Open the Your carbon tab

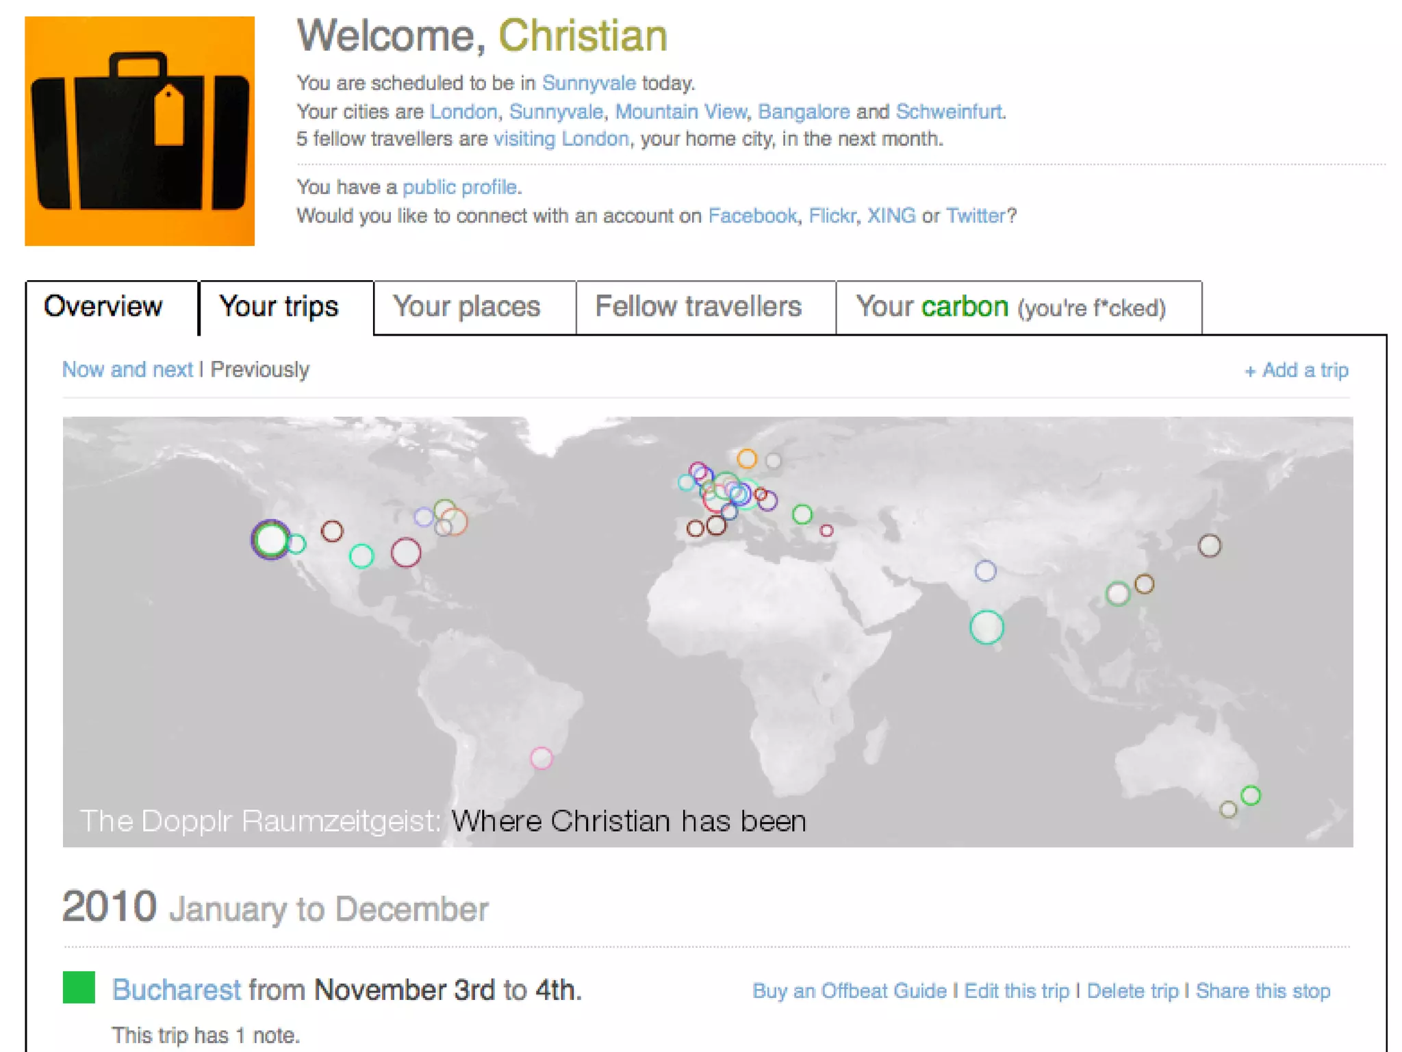pos(1011,307)
